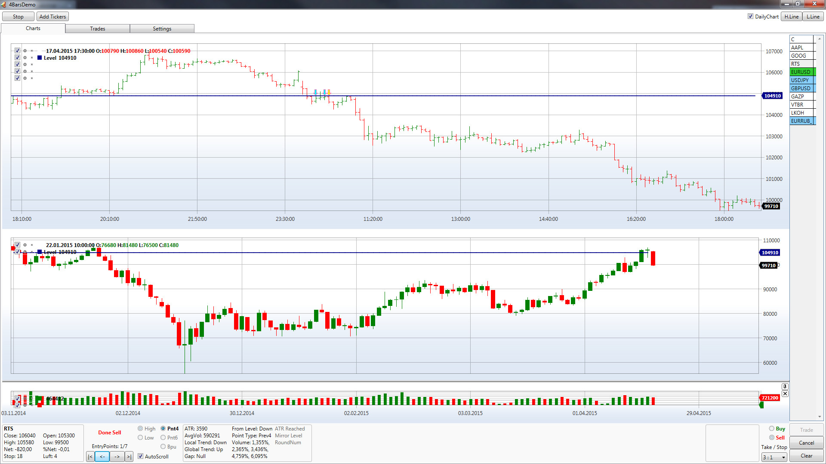Go to previous entry point arrow
This screenshot has width=826, height=464.
coord(102,457)
